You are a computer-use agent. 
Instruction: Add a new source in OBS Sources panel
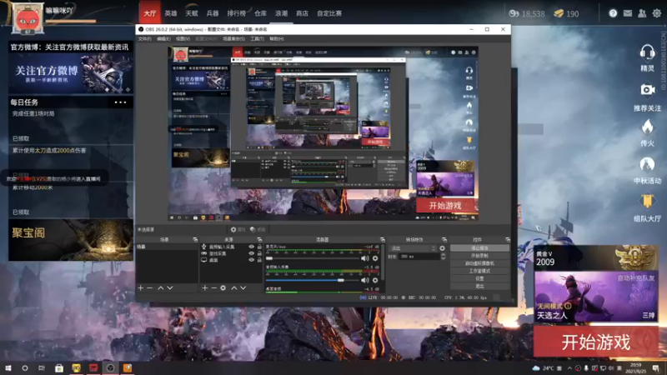click(204, 287)
